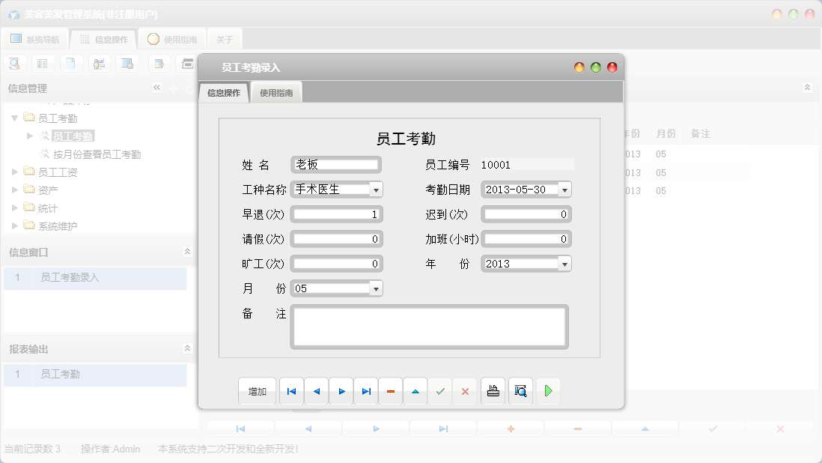Open the 考勤日期 date picker
Screen dimensions: 822x463
point(565,190)
